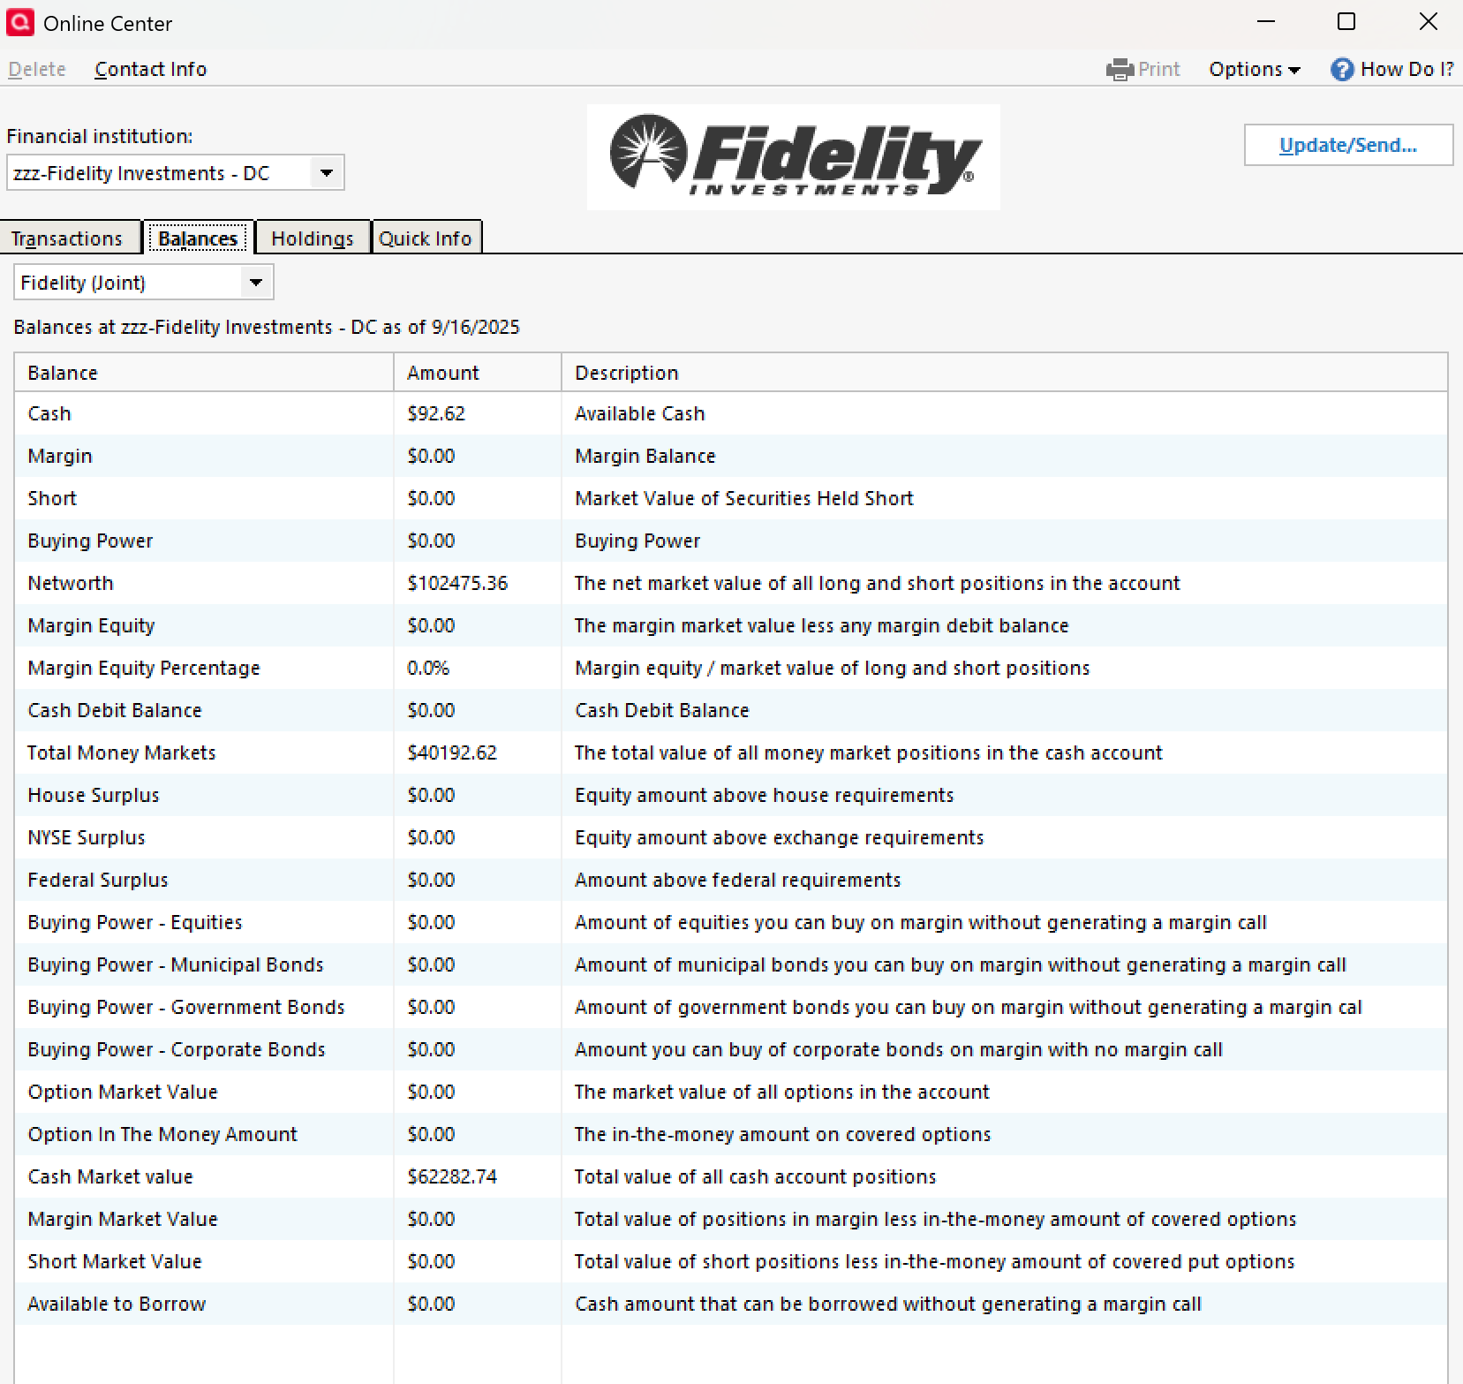Screen dimensions: 1463x1384
Task: Open the Financial institution dropdown
Action: coord(327,173)
